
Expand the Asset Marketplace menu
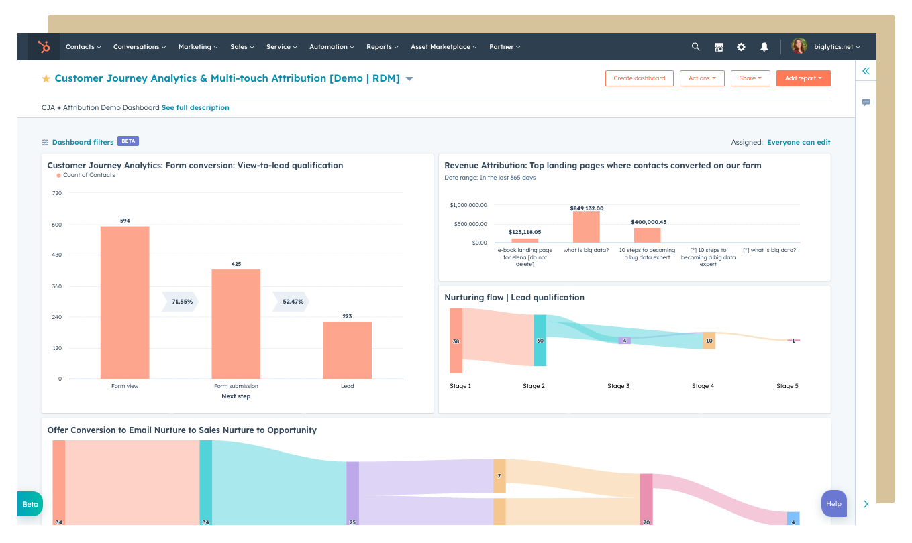coord(444,47)
